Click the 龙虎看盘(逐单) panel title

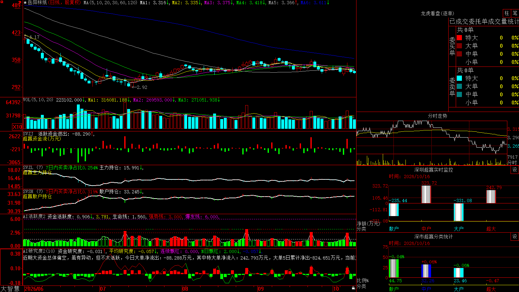[x=438, y=13]
